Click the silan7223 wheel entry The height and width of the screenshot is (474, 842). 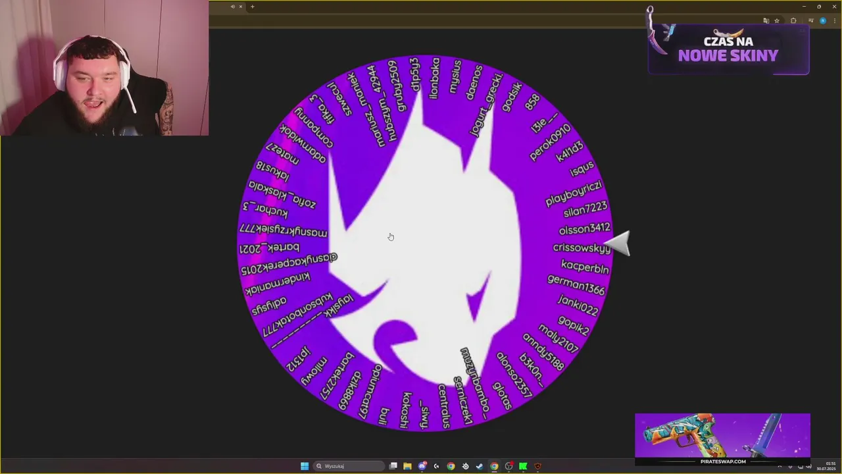pos(585,209)
